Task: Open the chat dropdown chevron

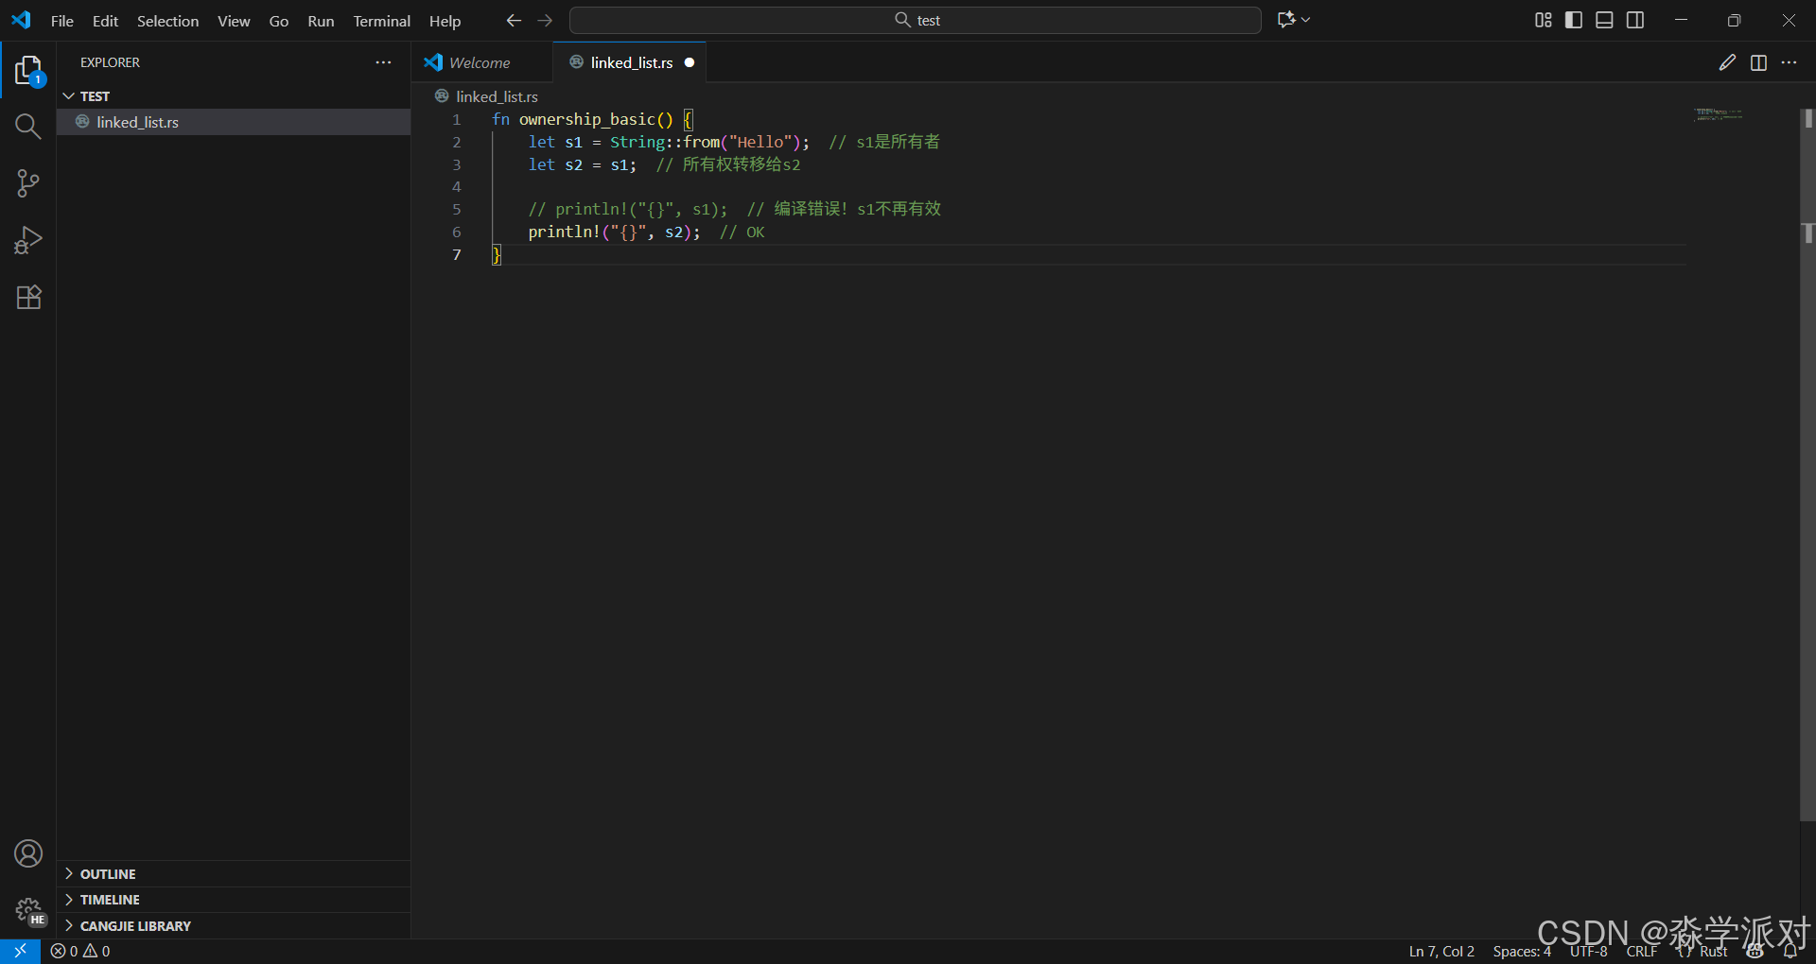Action: tap(1306, 20)
